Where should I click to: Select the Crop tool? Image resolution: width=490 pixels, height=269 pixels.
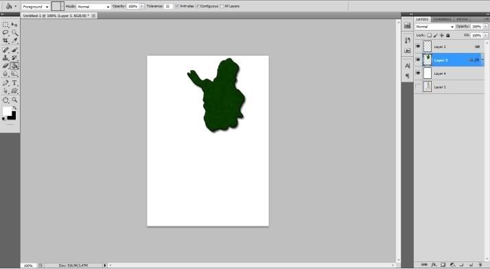click(5, 40)
